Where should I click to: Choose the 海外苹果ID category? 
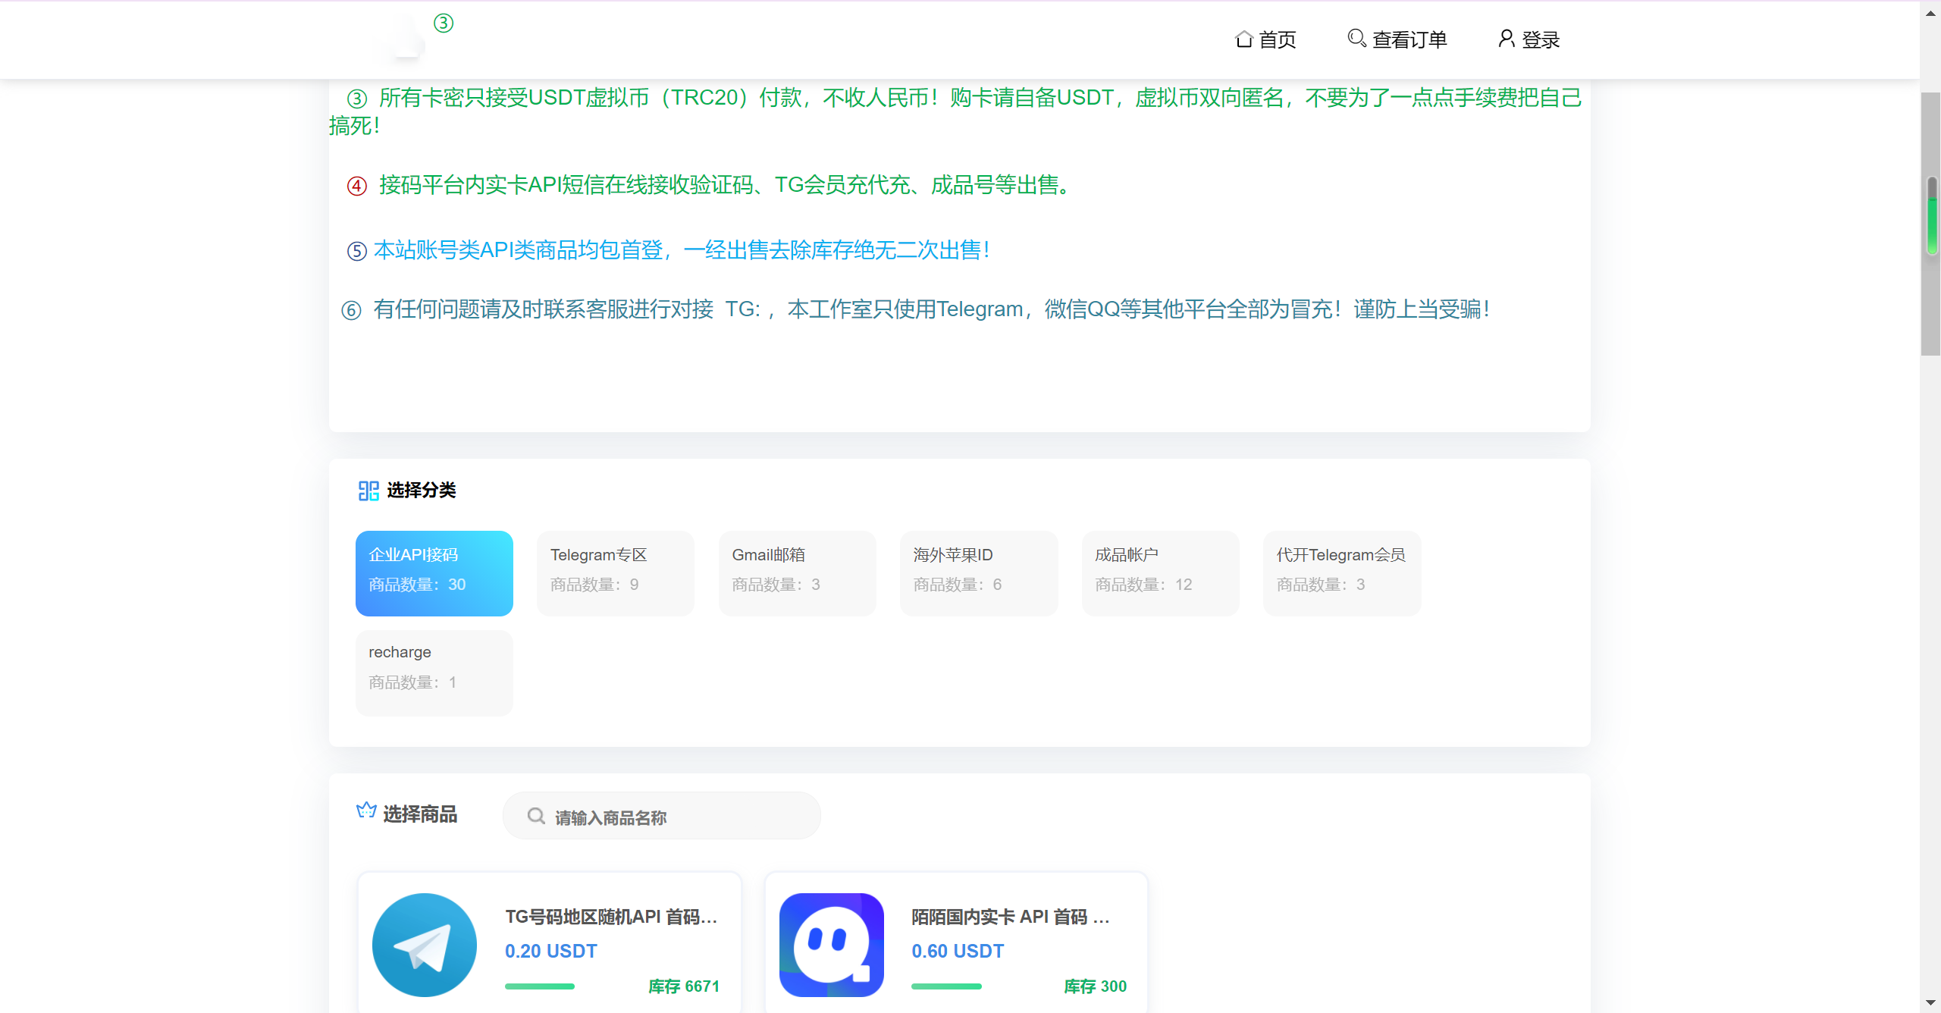tap(978, 573)
